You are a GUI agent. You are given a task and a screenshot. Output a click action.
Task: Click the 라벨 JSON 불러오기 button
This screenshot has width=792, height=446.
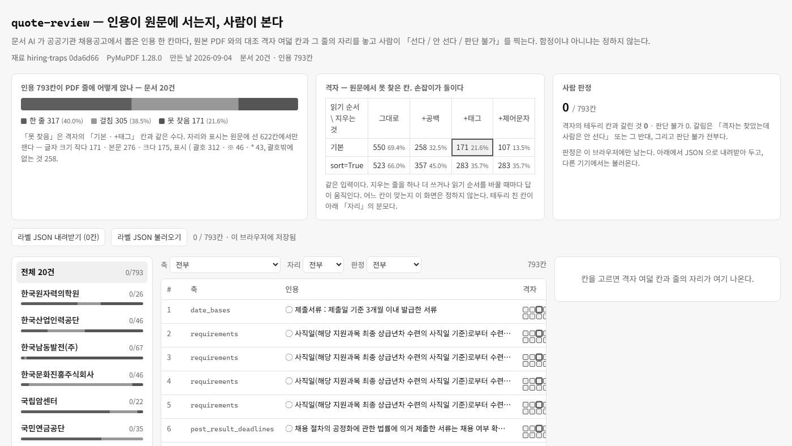(x=149, y=237)
